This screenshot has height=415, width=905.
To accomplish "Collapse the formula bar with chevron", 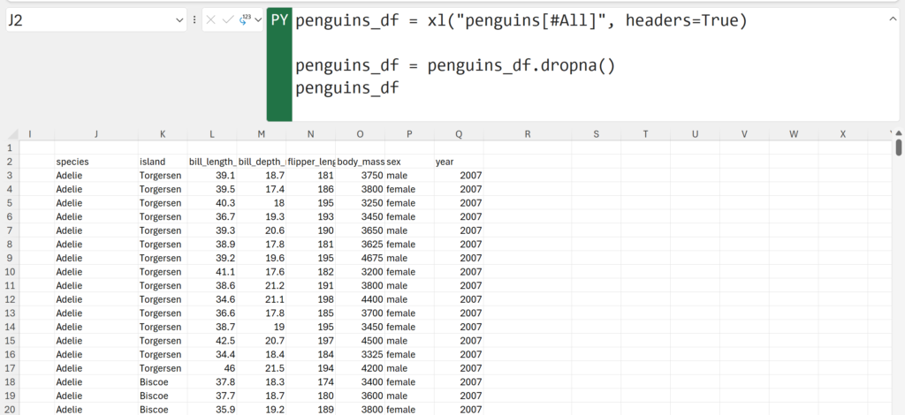I will [x=891, y=19].
